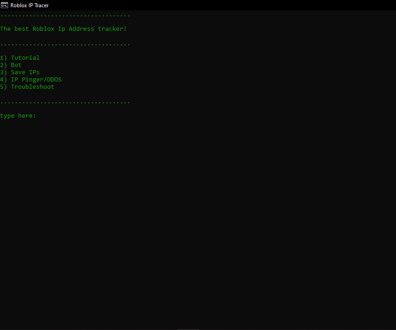Select option 2) Bot
This screenshot has height=330, width=396.
10,65
